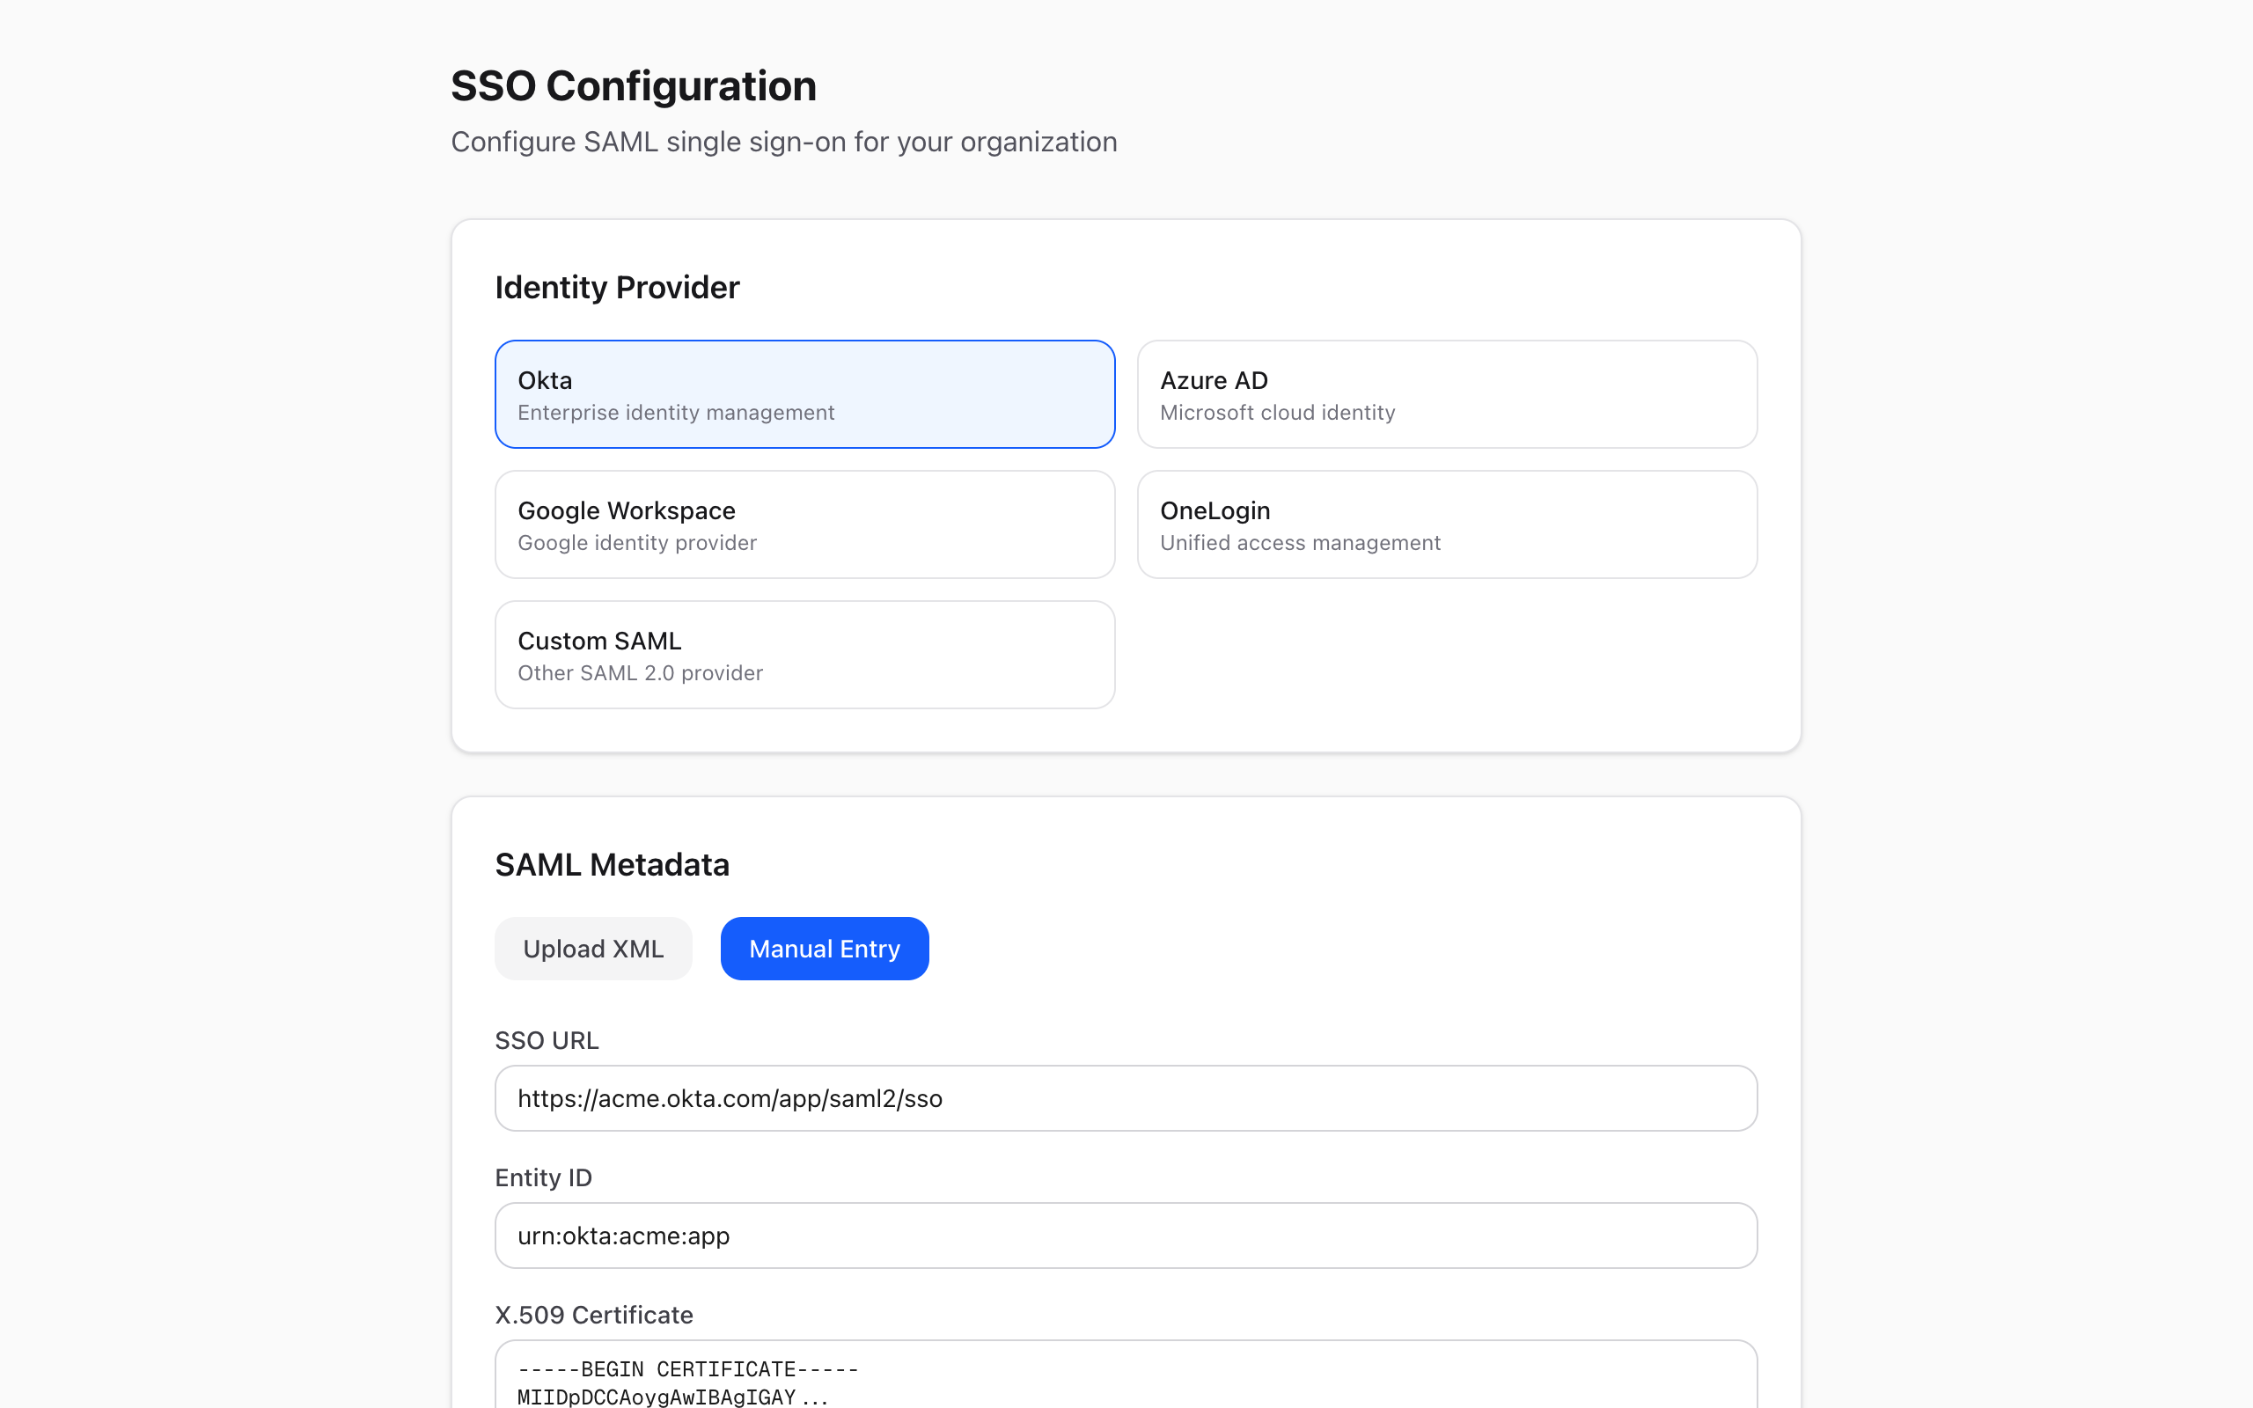The width and height of the screenshot is (2253, 1408).
Task: Click into the SSO URL field
Action: coord(1124,1098)
